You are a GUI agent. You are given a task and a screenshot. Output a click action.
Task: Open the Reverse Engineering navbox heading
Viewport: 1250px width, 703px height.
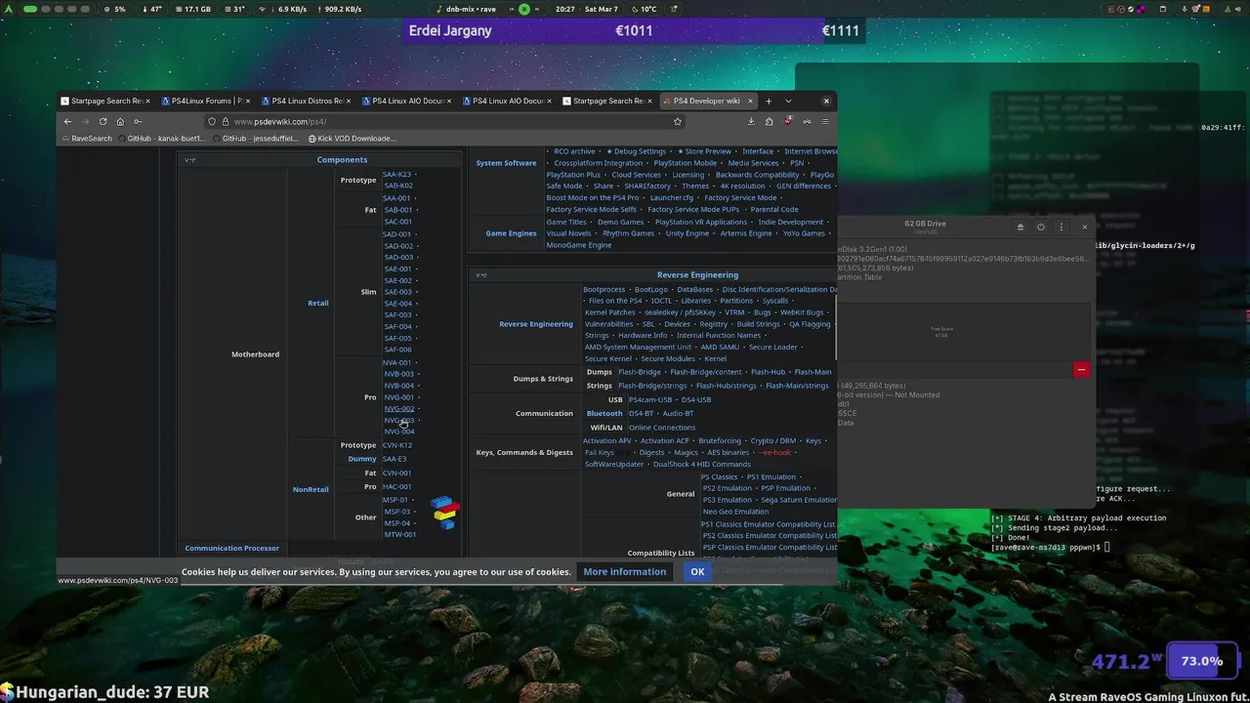tap(697, 274)
